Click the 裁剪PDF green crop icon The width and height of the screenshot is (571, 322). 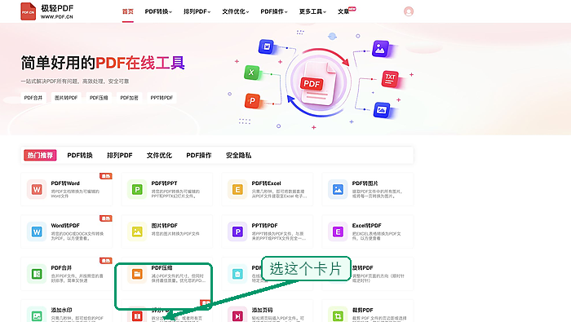pos(338,315)
